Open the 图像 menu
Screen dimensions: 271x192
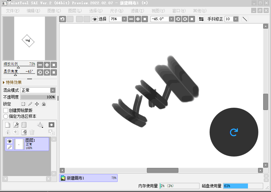point(54,11)
